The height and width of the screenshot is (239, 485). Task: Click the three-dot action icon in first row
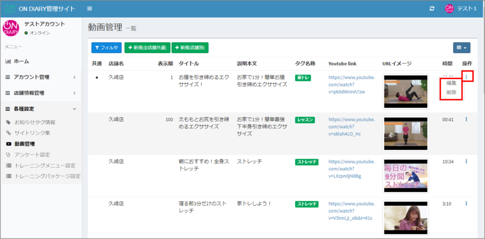coord(467,77)
